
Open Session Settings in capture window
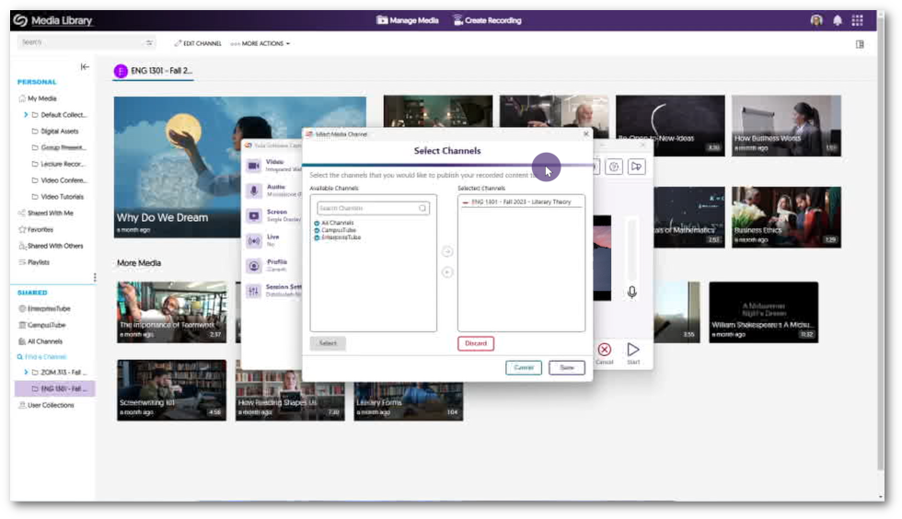273,291
